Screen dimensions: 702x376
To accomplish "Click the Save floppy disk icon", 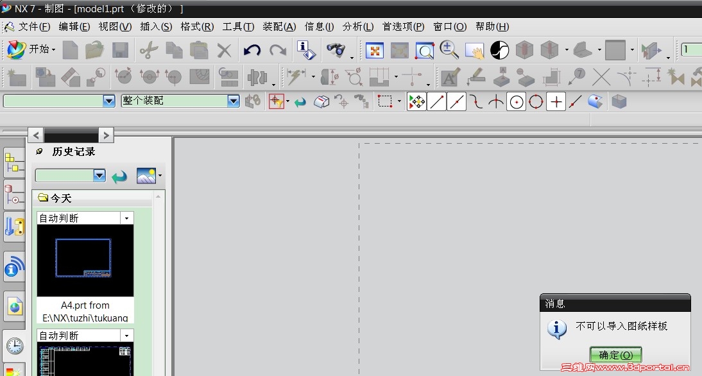I will [x=120, y=49].
